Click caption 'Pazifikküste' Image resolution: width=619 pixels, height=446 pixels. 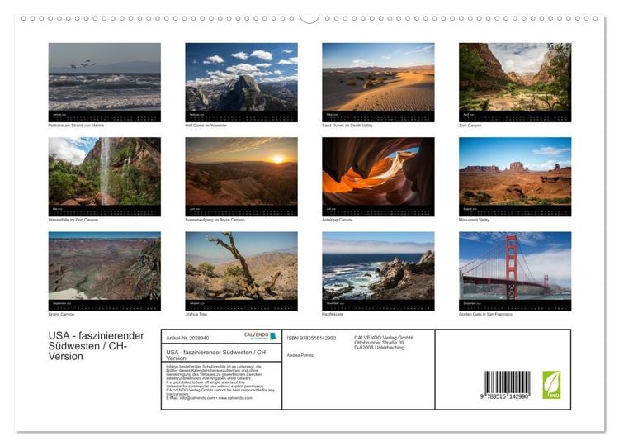point(333,314)
